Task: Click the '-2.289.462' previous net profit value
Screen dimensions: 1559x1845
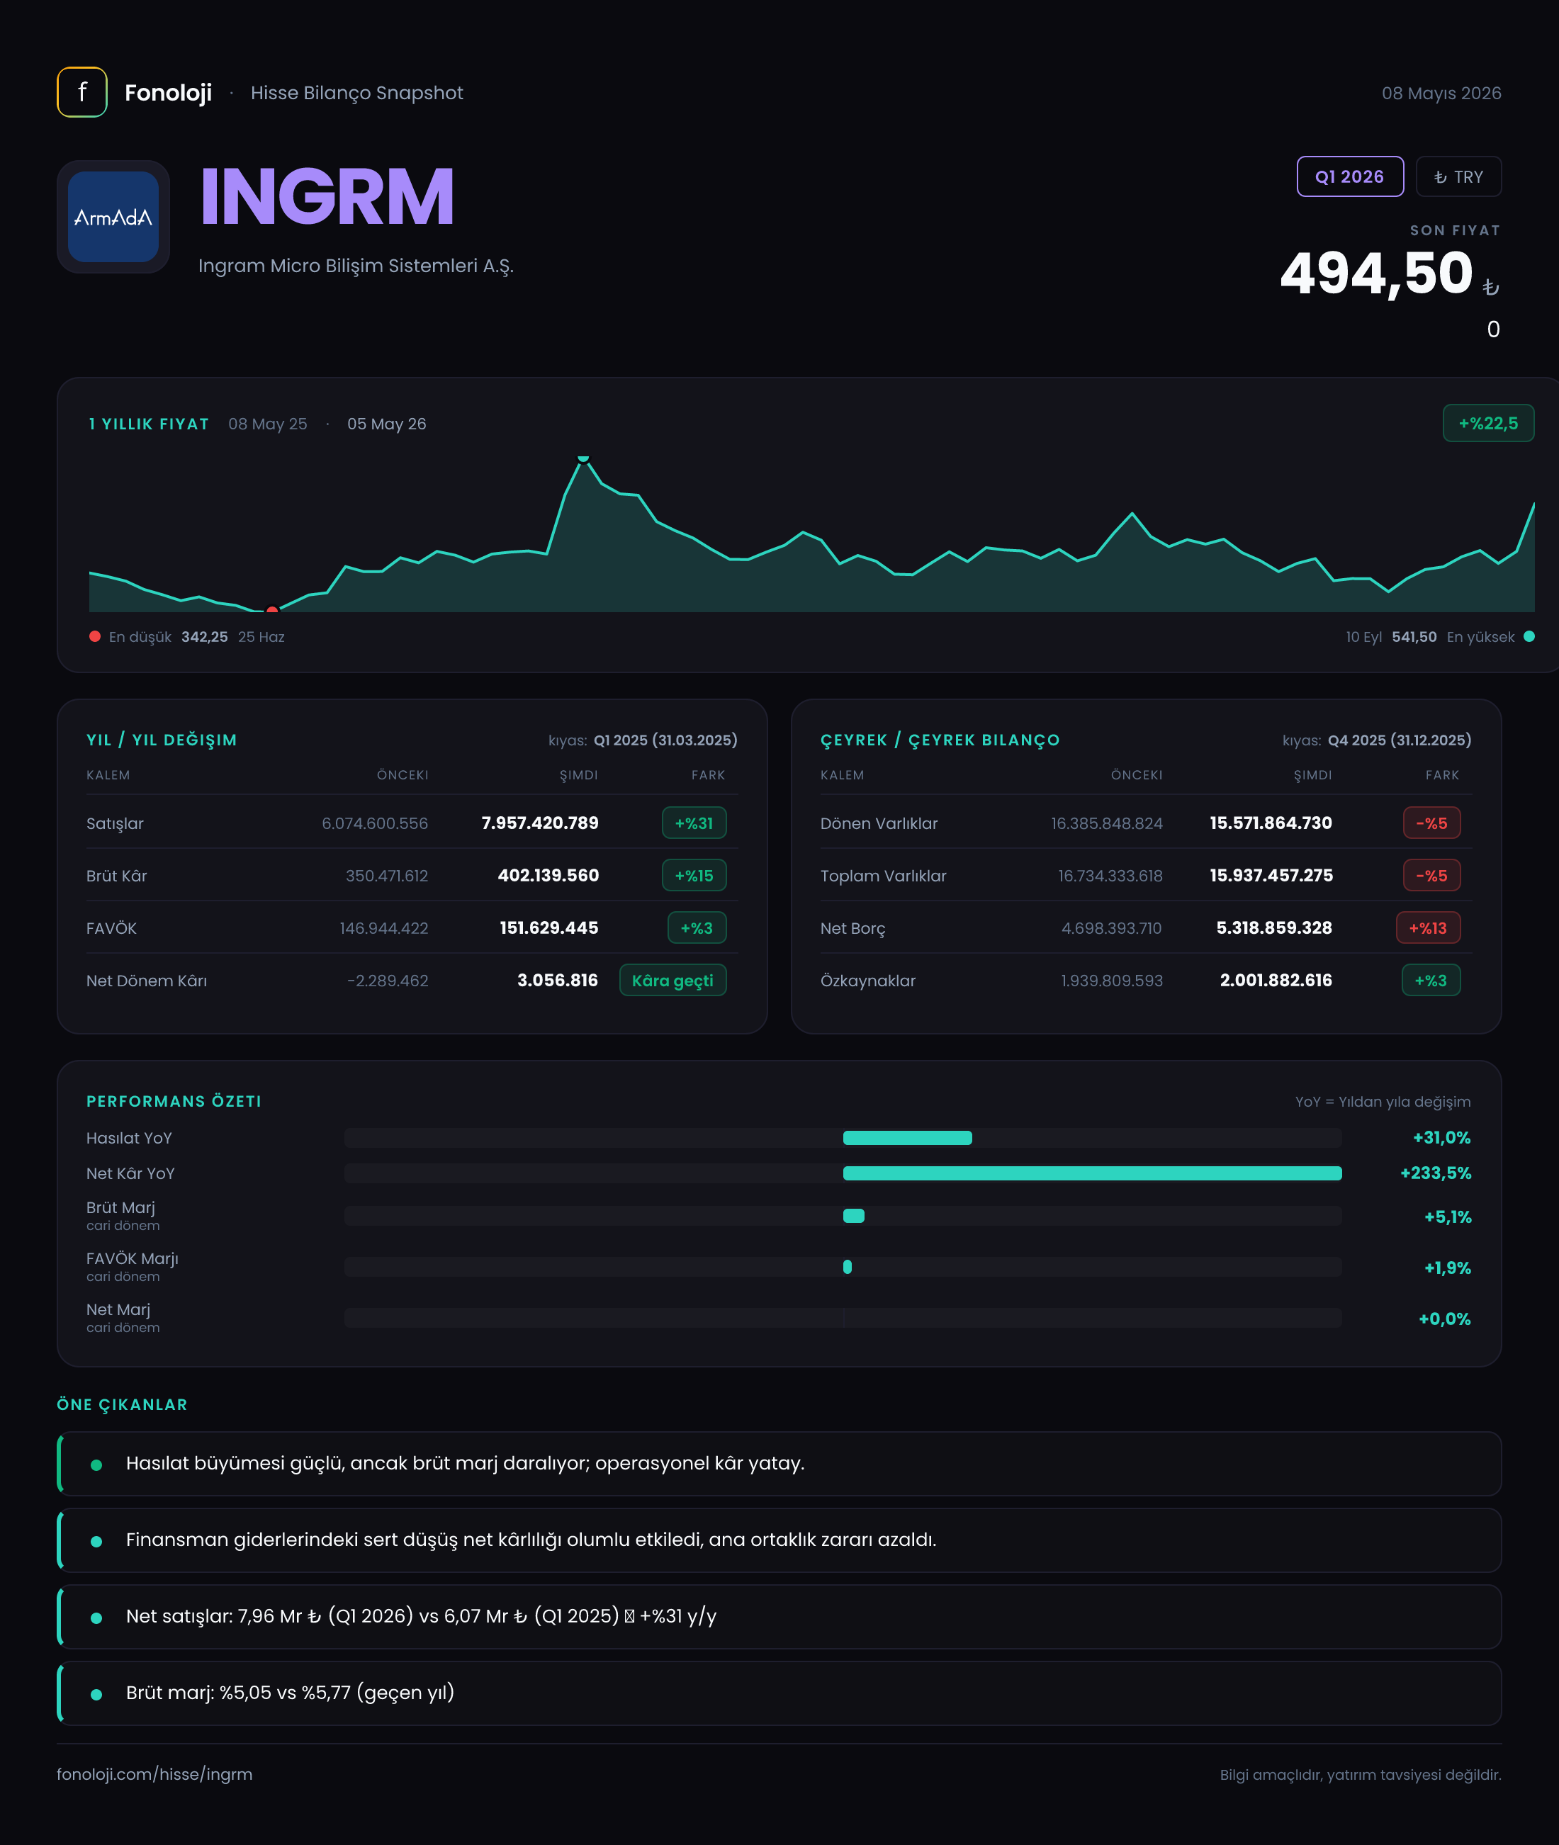Action: point(388,981)
